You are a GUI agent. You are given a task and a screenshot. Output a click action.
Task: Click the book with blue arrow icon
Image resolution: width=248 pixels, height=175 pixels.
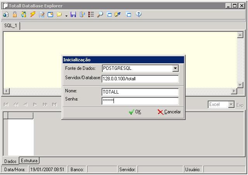pyautogui.click(x=82, y=14)
